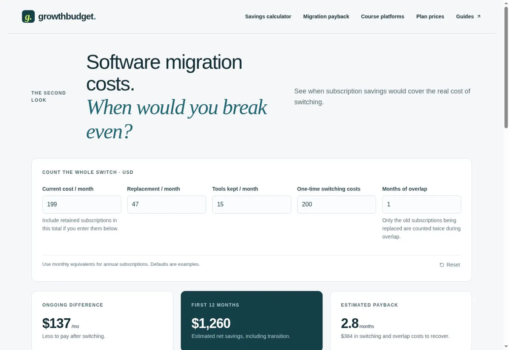Click the circular reset arrow icon
The image size is (509, 350).
[442, 265]
